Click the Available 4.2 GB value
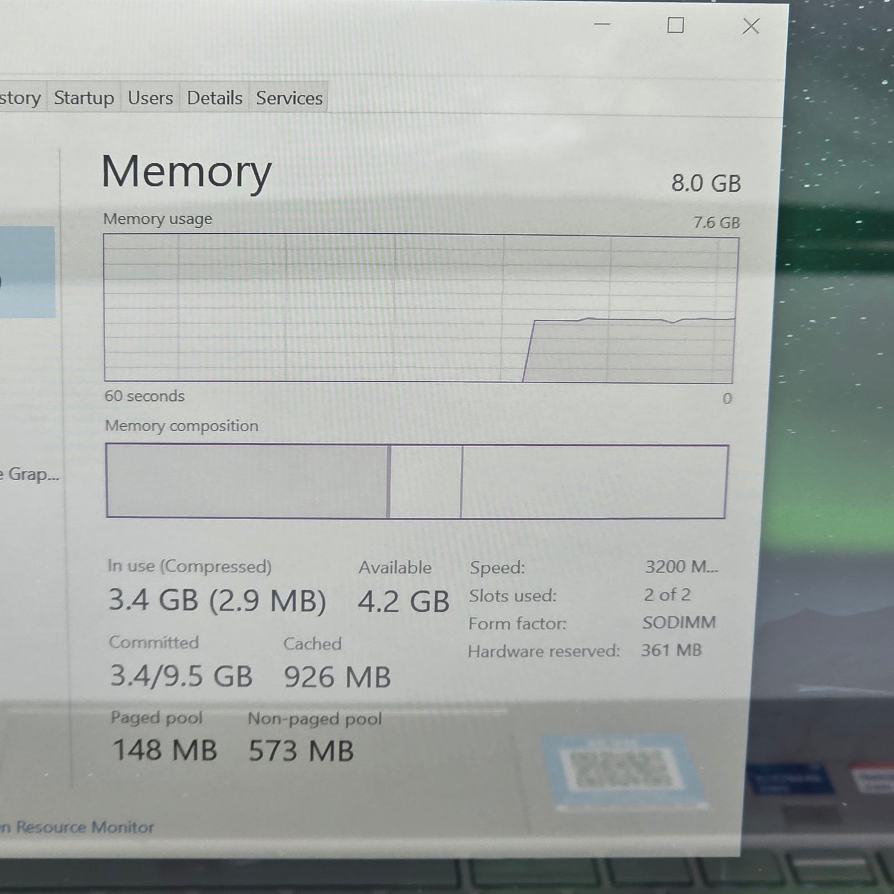This screenshot has width=894, height=894. [403, 602]
